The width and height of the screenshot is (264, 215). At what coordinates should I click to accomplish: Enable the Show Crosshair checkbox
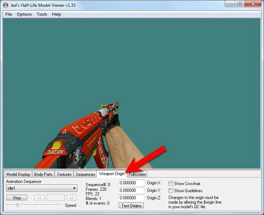click(x=171, y=183)
